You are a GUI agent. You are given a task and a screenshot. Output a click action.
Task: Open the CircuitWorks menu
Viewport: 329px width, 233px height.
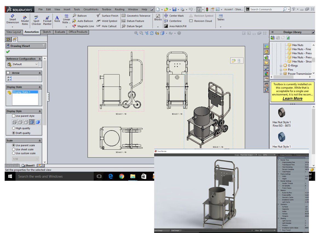(91, 9)
